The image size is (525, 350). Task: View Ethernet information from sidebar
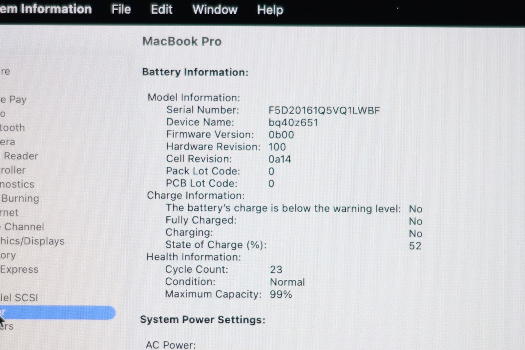click(x=9, y=212)
